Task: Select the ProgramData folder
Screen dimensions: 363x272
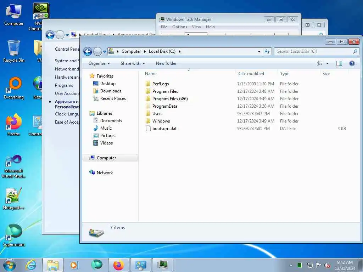Action: click(164, 106)
